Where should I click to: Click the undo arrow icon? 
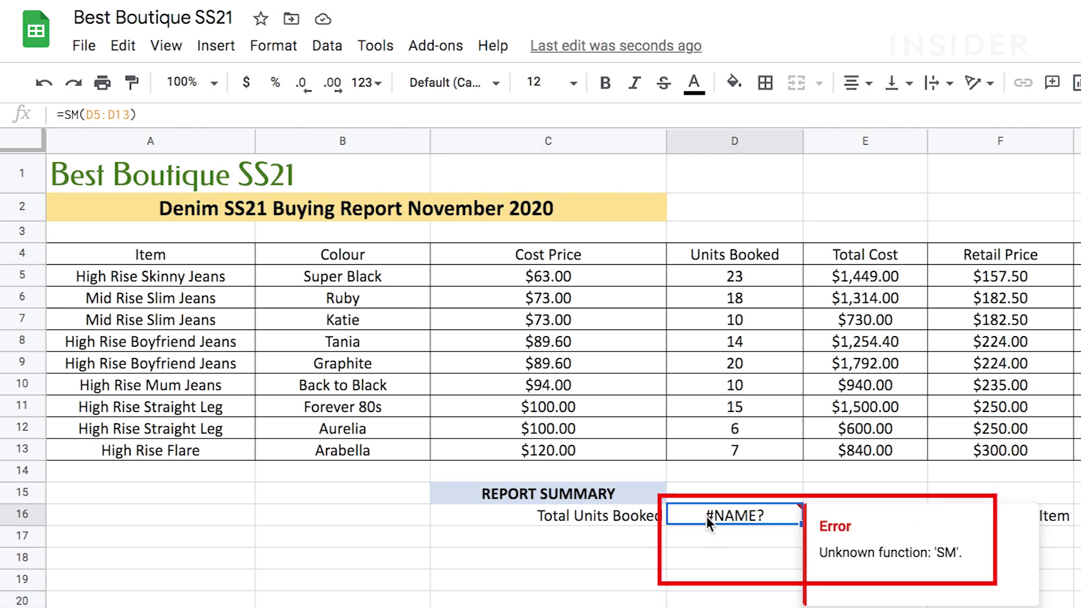point(43,83)
